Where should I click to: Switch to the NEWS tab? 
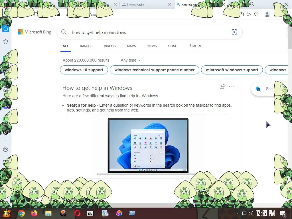pos(152,46)
